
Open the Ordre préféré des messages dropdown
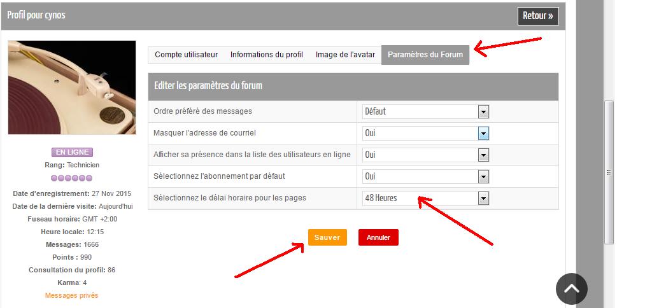[x=425, y=111]
